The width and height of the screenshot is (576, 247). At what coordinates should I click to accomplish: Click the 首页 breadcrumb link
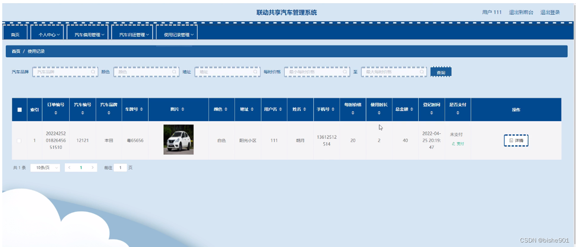(x=16, y=52)
